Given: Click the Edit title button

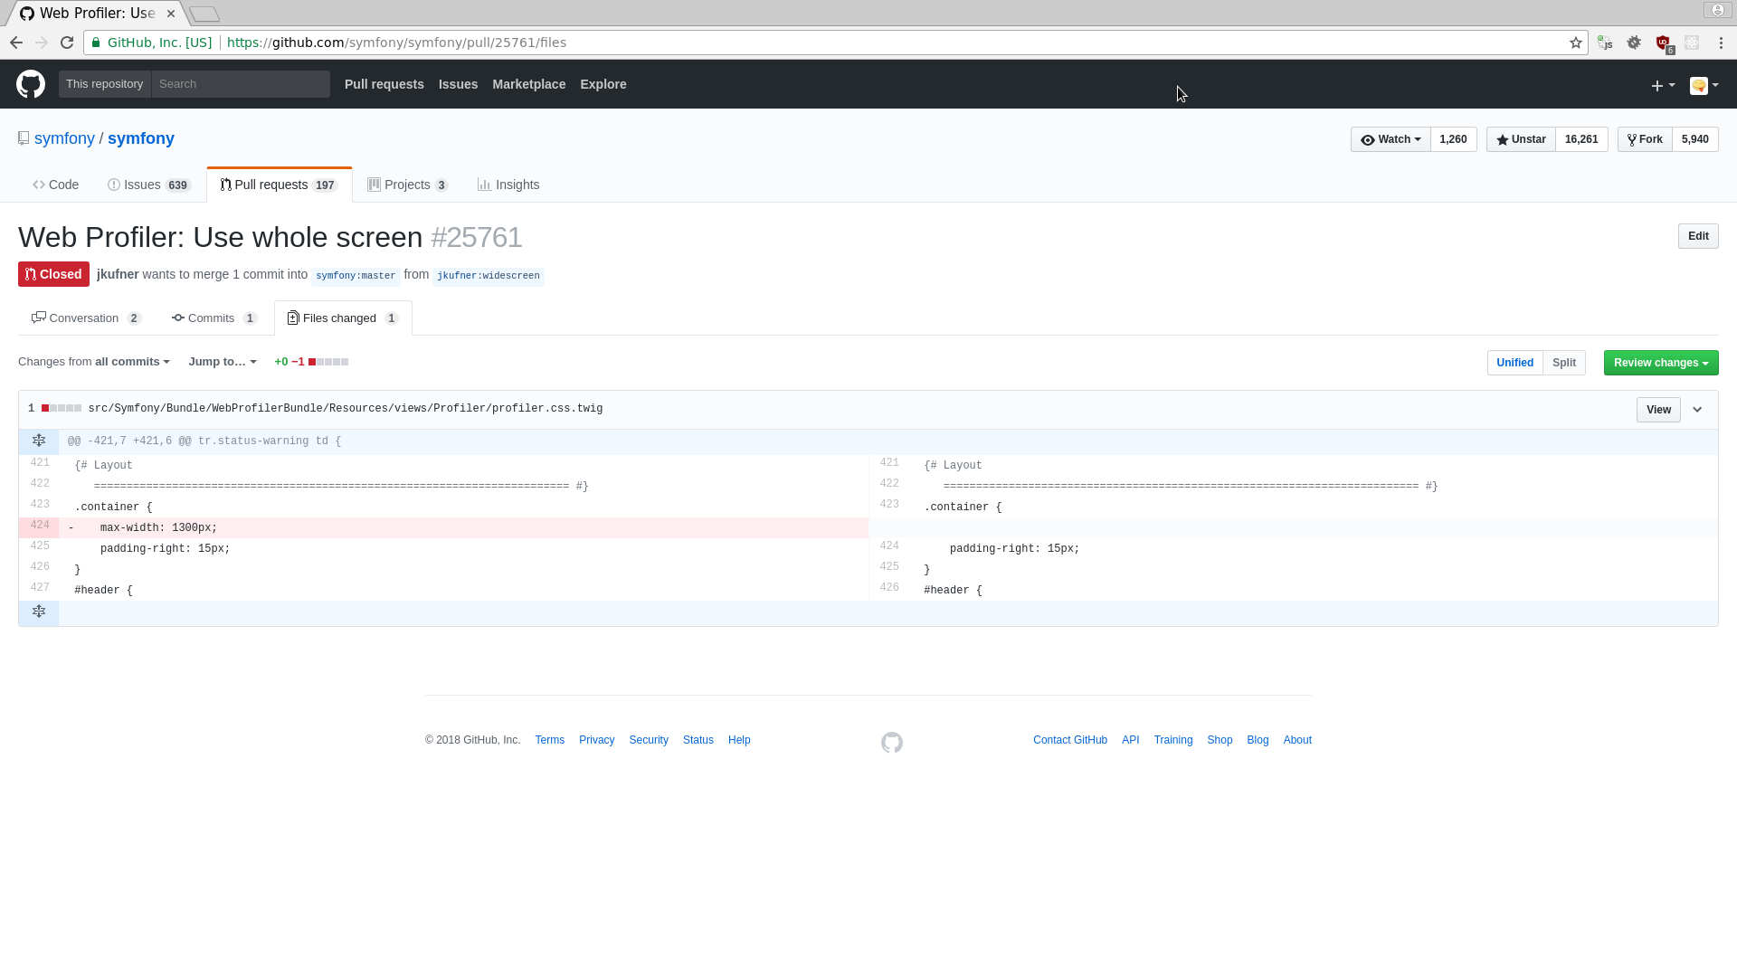Looking at the screenshot, I should click(1698, 236).
